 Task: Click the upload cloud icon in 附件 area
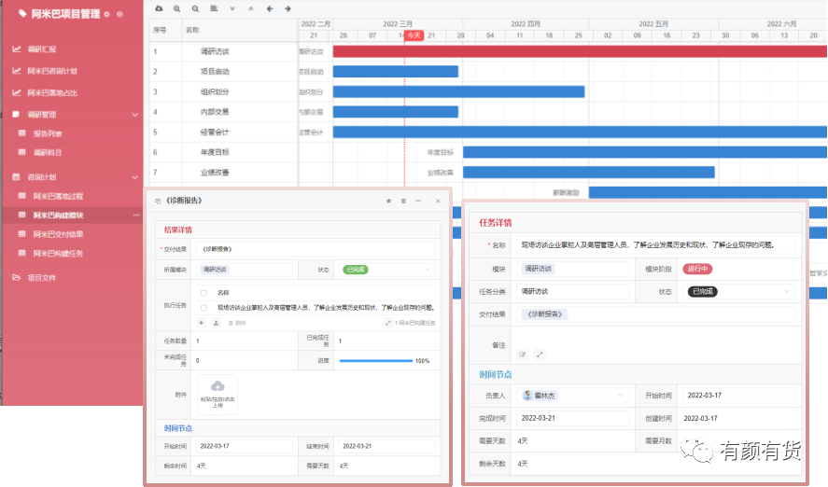[218, 386]
